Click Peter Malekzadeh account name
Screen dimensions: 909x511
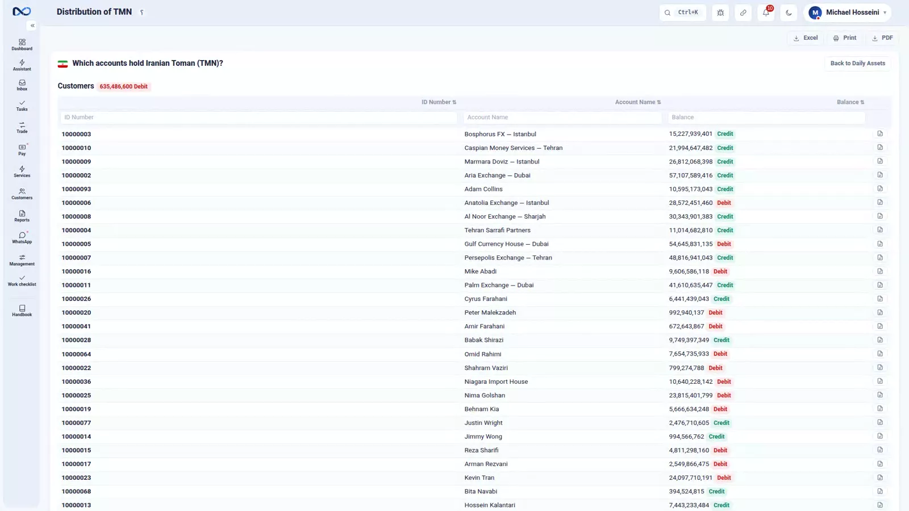490,313
